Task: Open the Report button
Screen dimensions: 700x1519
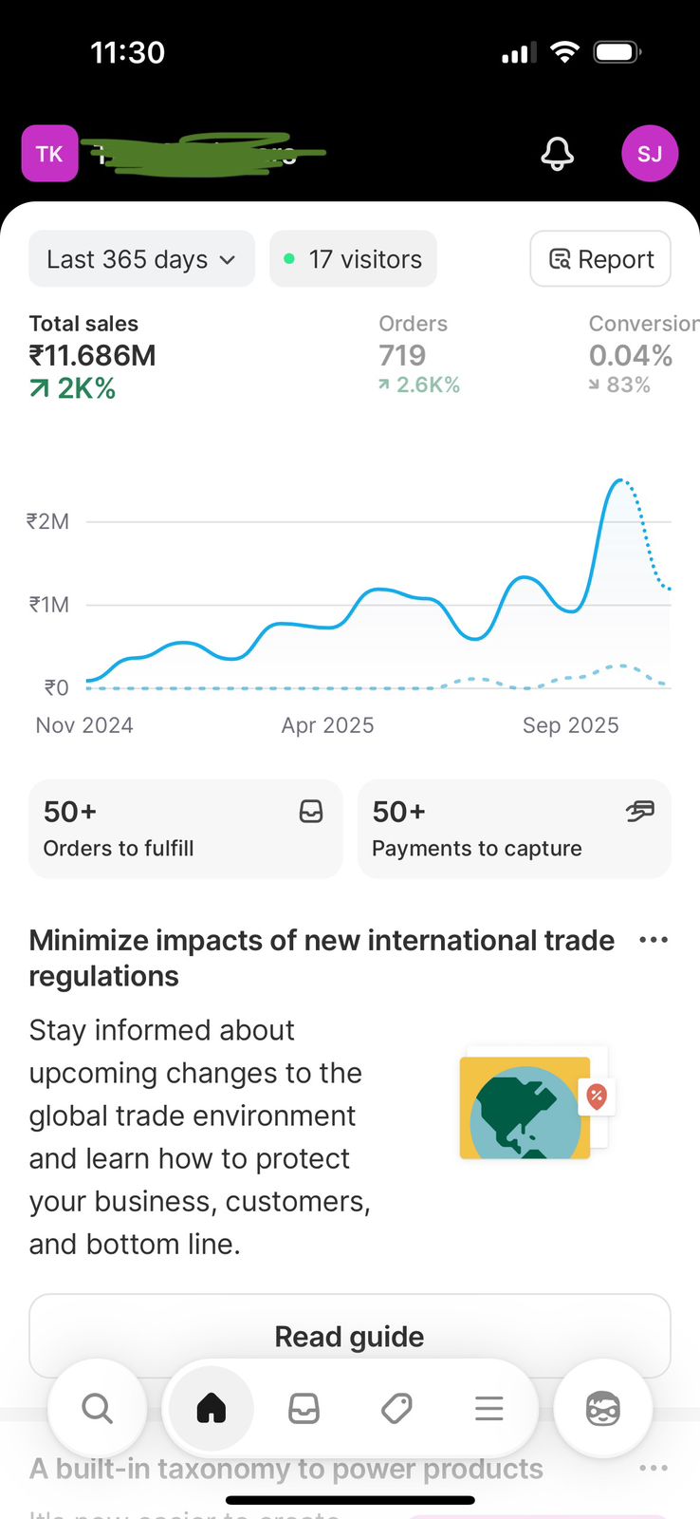Action: pos(600,259)
